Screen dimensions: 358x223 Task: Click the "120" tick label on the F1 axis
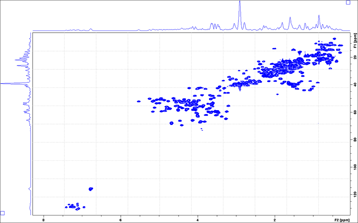[355, 194]
